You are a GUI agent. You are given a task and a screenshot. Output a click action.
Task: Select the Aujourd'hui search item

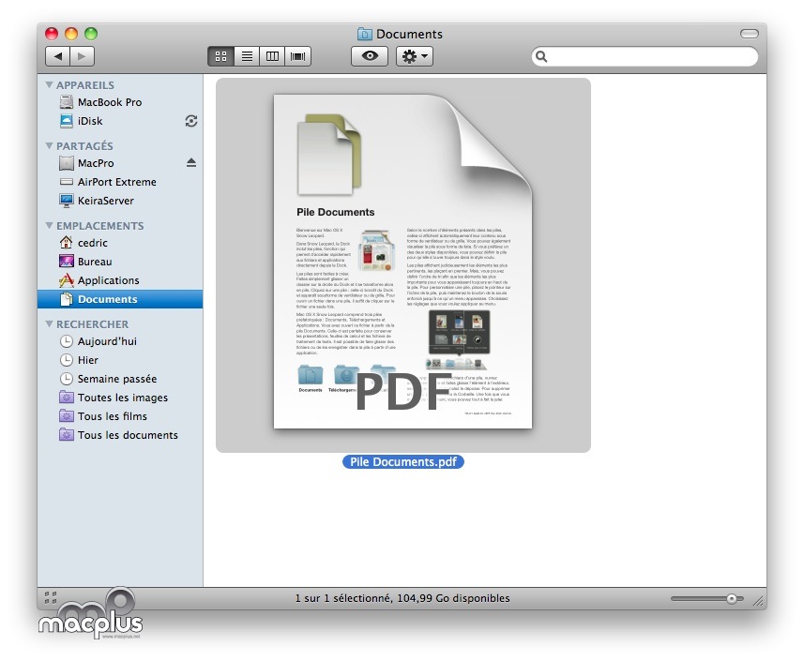[x=107, y=341]
